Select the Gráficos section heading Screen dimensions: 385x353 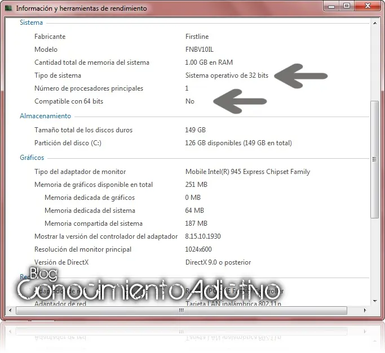32,158
